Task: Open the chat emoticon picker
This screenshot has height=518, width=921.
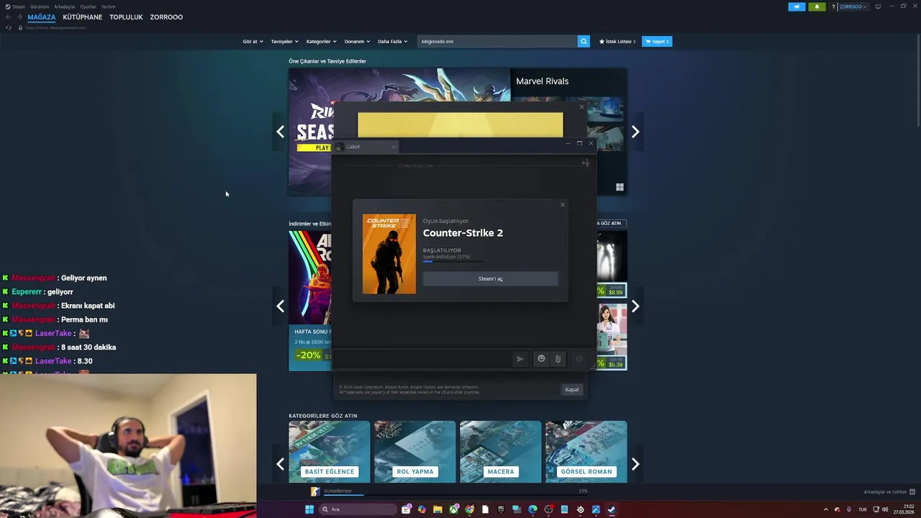Action: (541, 358)
